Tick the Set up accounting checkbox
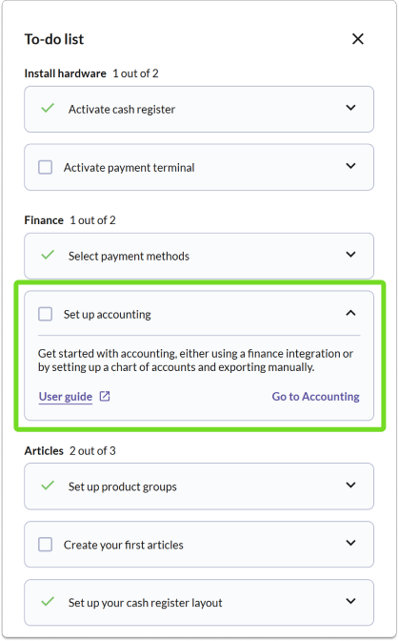The height and width of the screenshot is (641, 399). (x=46, y=314)
